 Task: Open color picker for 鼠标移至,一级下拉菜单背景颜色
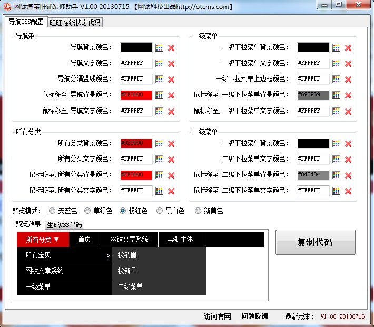336,95
